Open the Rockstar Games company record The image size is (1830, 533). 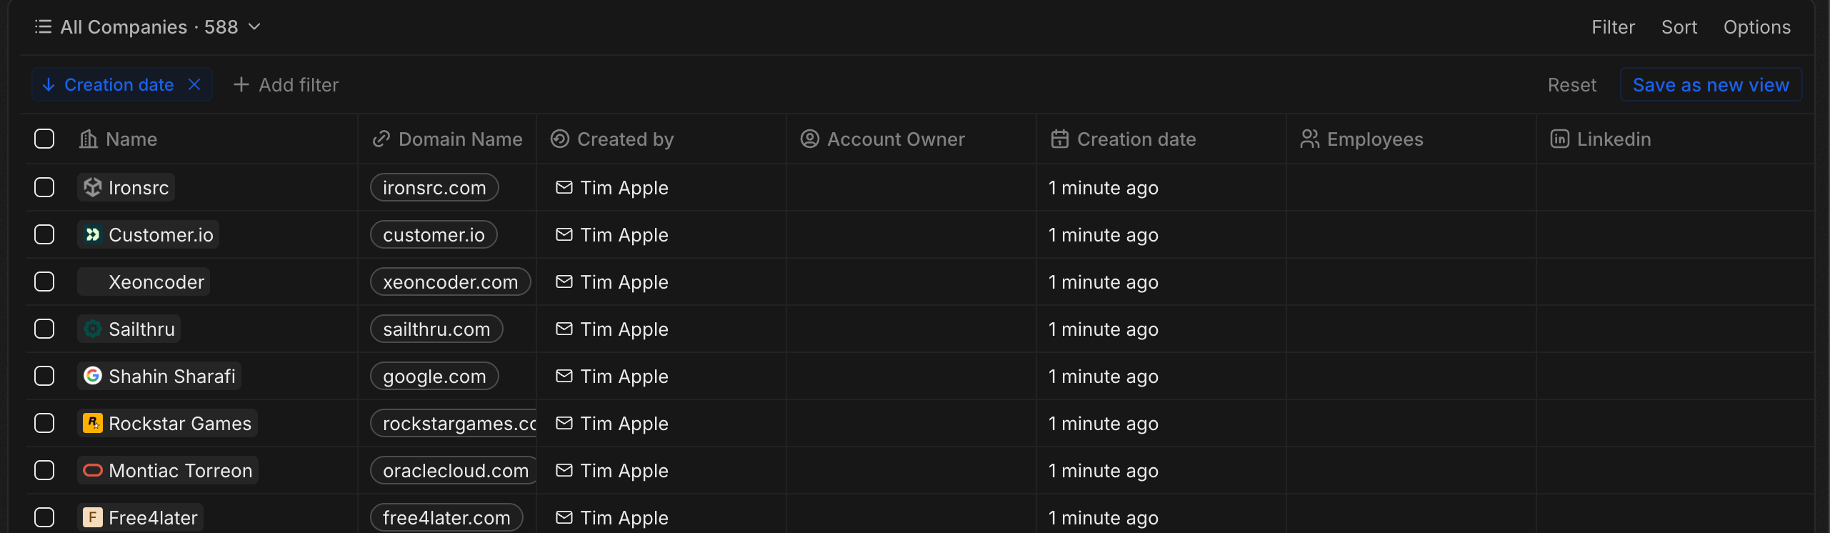(x=167, y=423)
